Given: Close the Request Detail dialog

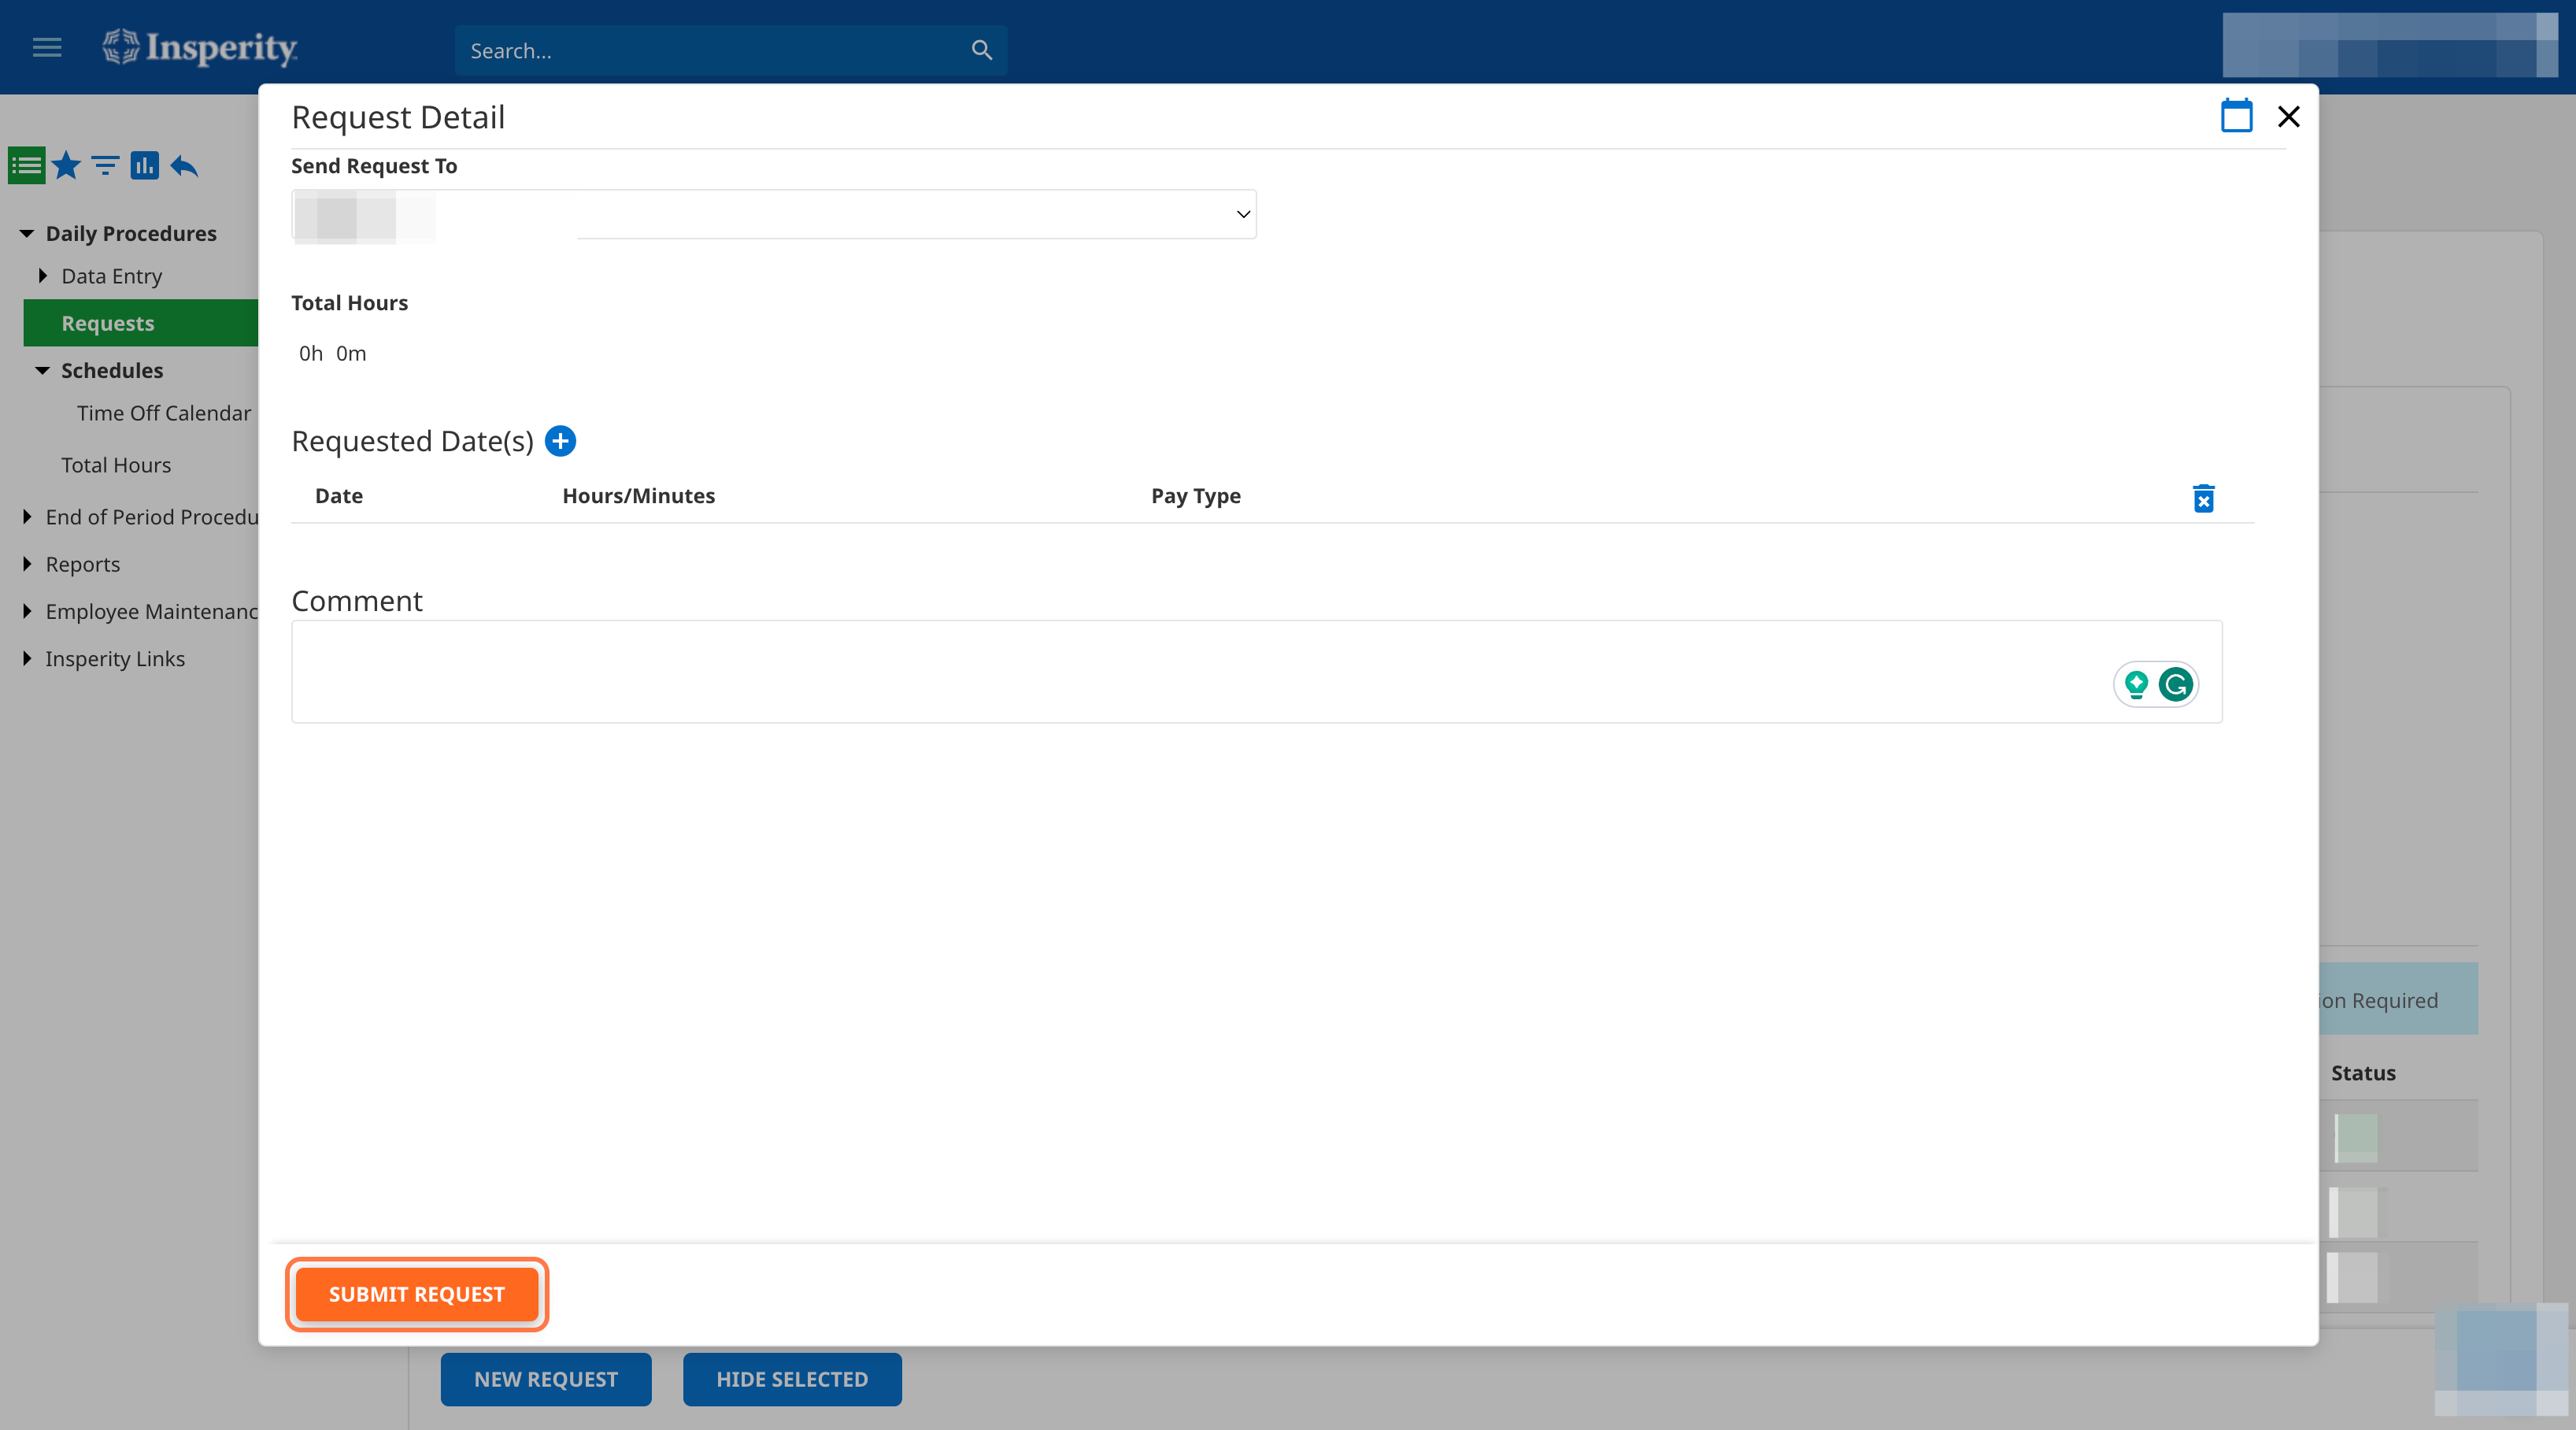Looking at the screenshot, I should tap(2288, 117).
